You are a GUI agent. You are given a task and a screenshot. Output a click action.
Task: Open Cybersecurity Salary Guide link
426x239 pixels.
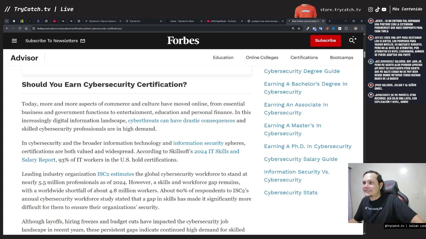[301, 159]
